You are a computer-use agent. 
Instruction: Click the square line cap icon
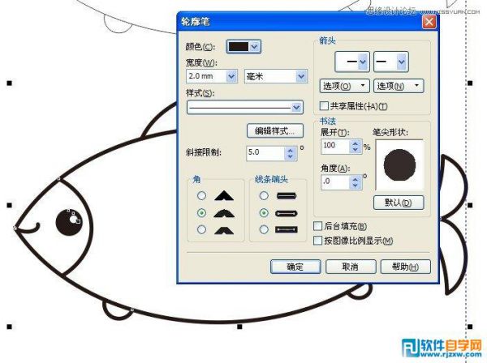point(287,229)
